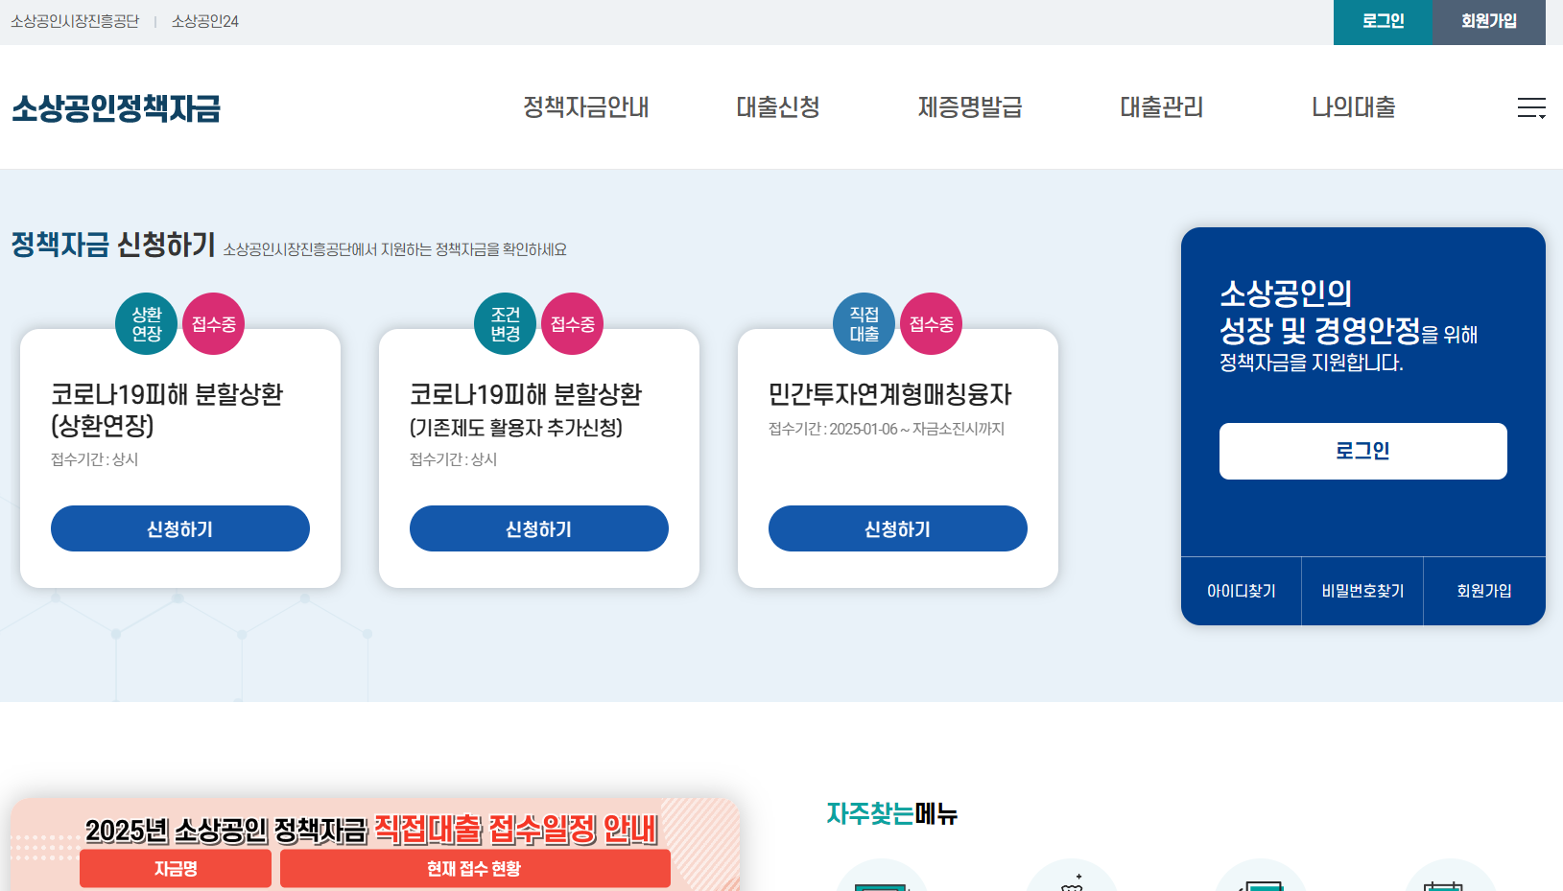Click the top bar 로그인 button
This screenshot has height=891, width=1563.
[x=1383, y=22]
